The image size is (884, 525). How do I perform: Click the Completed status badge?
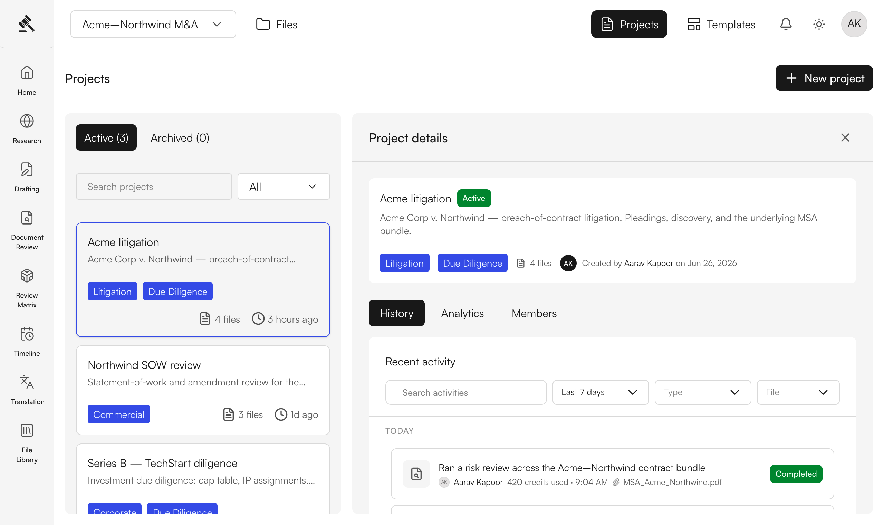[x=796, y=474]
